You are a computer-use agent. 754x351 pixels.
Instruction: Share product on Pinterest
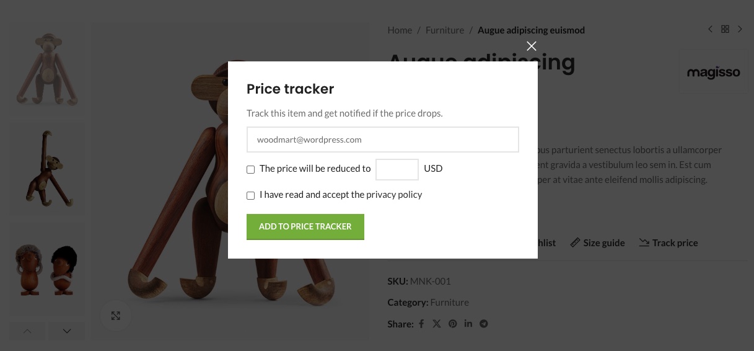[x=453, y=324]
